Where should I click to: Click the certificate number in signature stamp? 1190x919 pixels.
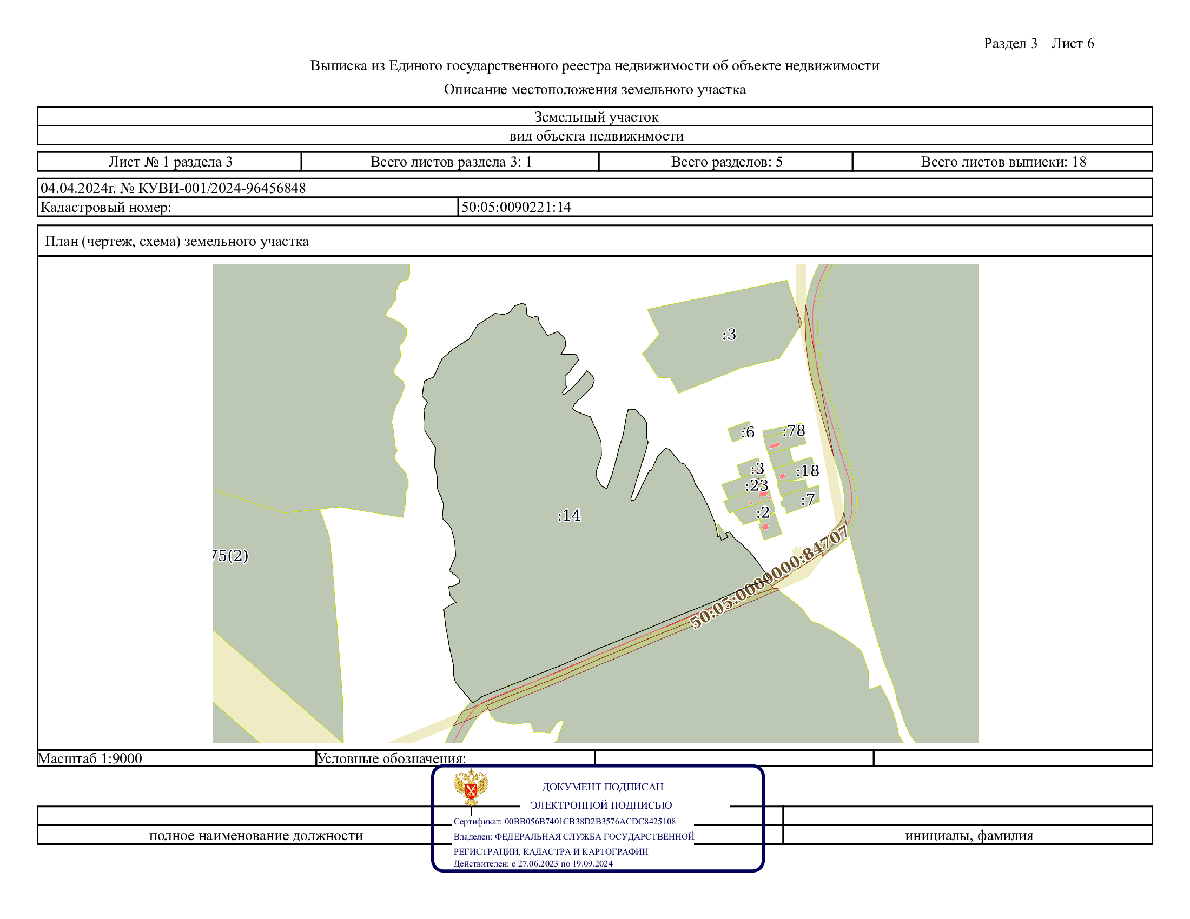click(x=589, y=821)
